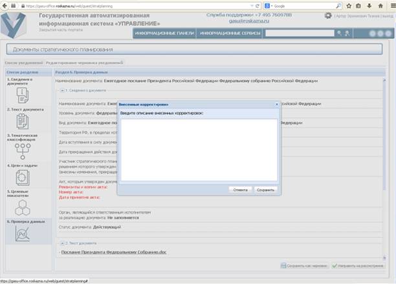Bookmark page with browser star icon
396x284 pixels.
click(x=348, y=5)
